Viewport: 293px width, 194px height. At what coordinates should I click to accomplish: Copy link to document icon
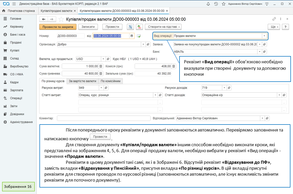point(274,19)
